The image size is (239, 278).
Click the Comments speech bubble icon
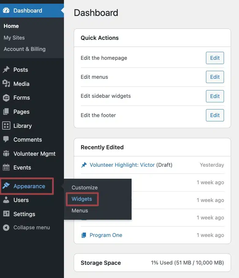tap(6, 139)
